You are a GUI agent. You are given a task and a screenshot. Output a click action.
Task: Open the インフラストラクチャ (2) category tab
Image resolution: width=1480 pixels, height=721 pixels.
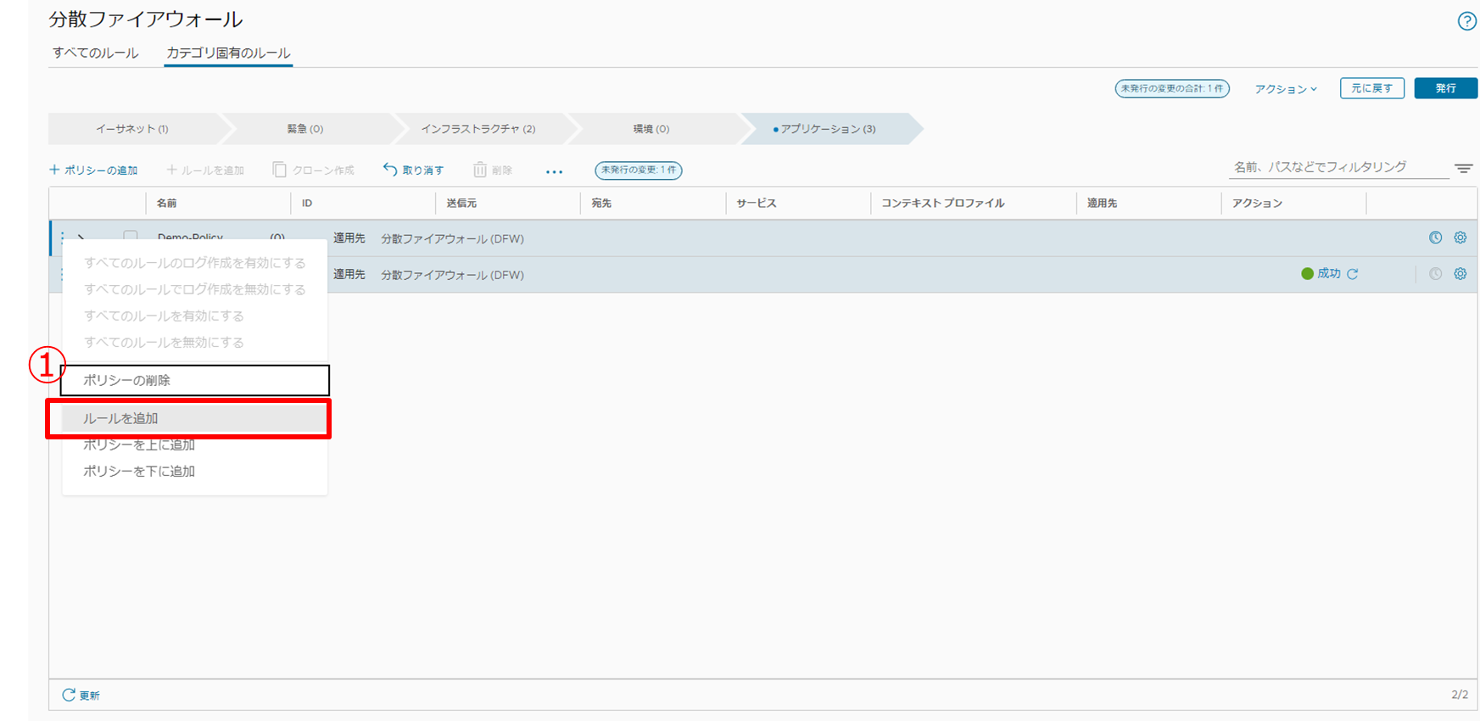click(478, 129)
